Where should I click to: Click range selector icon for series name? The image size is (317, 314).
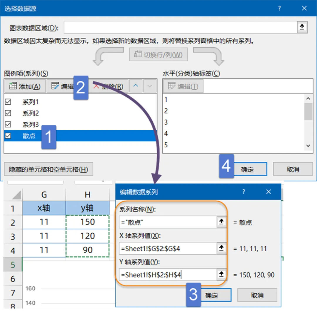[221, 222]
